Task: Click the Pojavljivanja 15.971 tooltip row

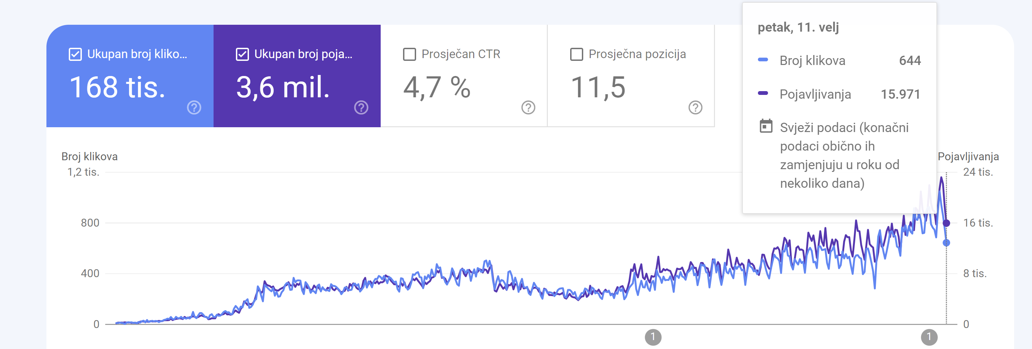Action: coord(839,94)
